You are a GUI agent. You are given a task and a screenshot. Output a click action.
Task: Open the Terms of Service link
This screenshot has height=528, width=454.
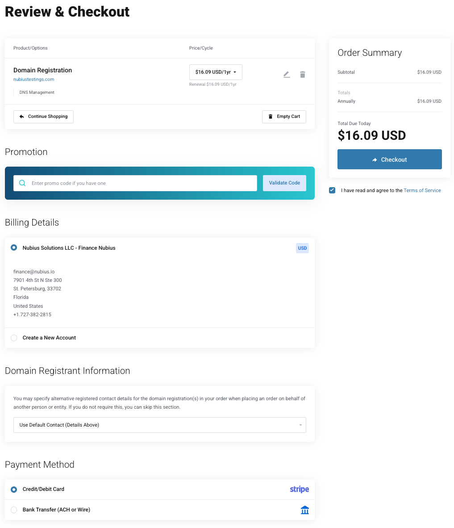tap(422, 190)
